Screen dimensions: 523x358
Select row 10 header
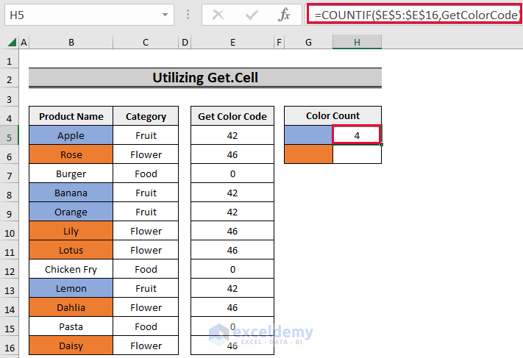(x=10, y=233)
